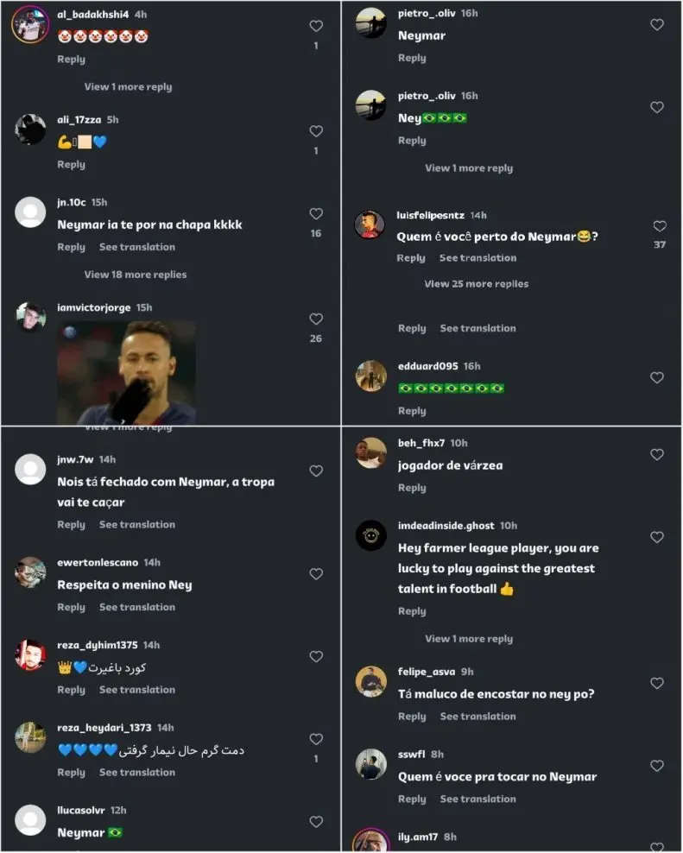This screenshot has width=683, height=853.
Task: Heart sswfl's comment
Action: tap(657, 766)
